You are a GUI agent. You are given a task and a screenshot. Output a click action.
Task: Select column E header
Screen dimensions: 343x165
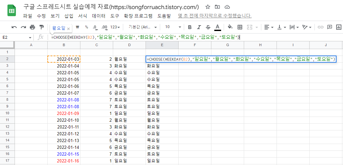pyautogui.click(x=162, y=45)
